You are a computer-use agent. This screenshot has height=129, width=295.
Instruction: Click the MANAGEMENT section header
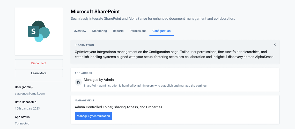tap(85, 101)
